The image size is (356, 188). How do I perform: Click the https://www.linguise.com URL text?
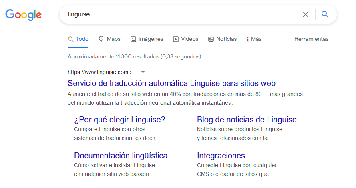point(98,72)
